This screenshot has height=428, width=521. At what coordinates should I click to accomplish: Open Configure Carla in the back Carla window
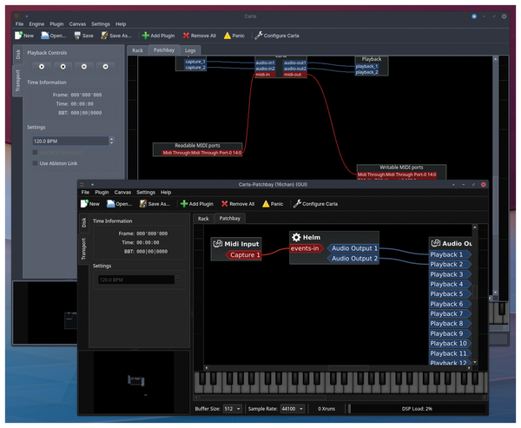277,36
